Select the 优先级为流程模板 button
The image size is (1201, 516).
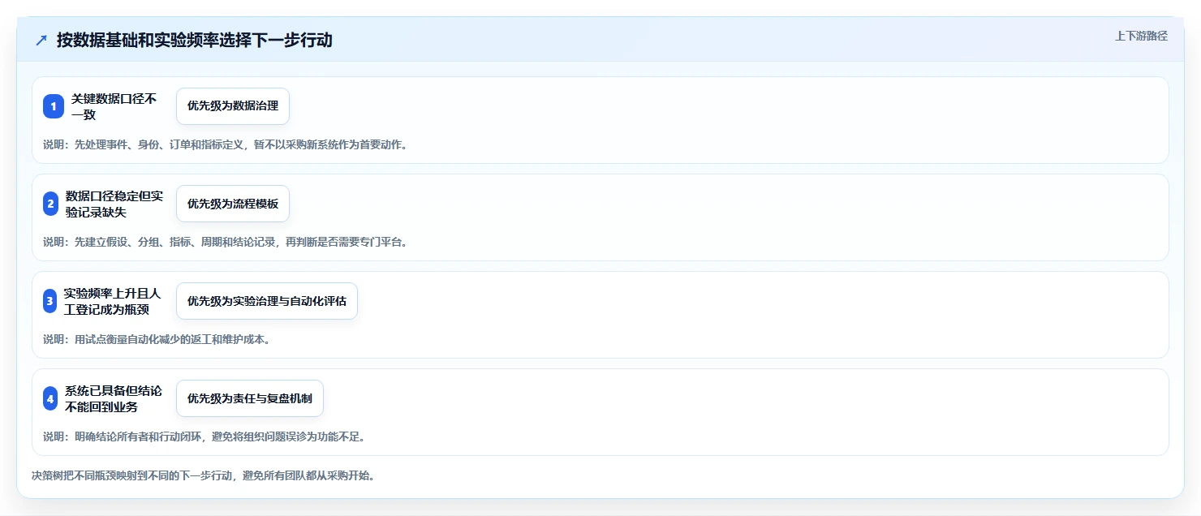tap(233, 204)
